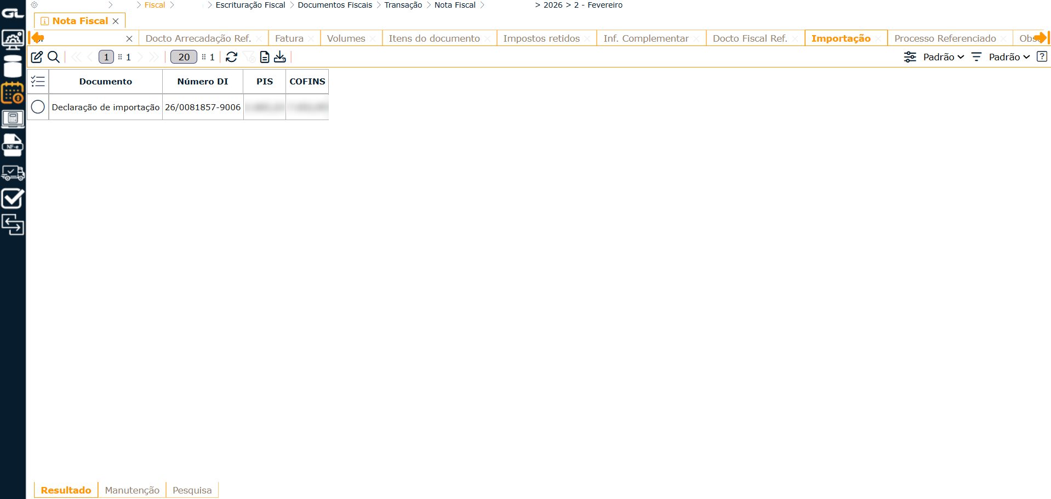Select the Declaração de importação row radio
Viewport: 1051px width, 499px height.
pos(38,107)
